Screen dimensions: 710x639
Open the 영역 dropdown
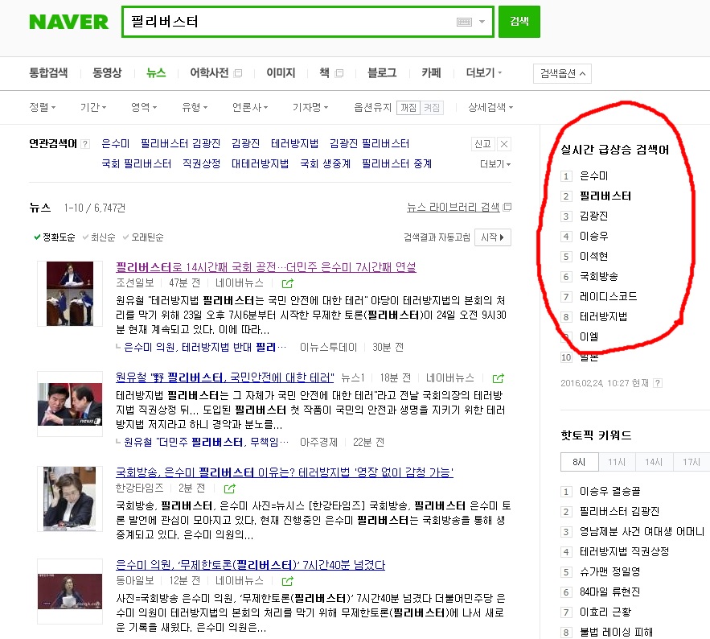click(144, 107)
